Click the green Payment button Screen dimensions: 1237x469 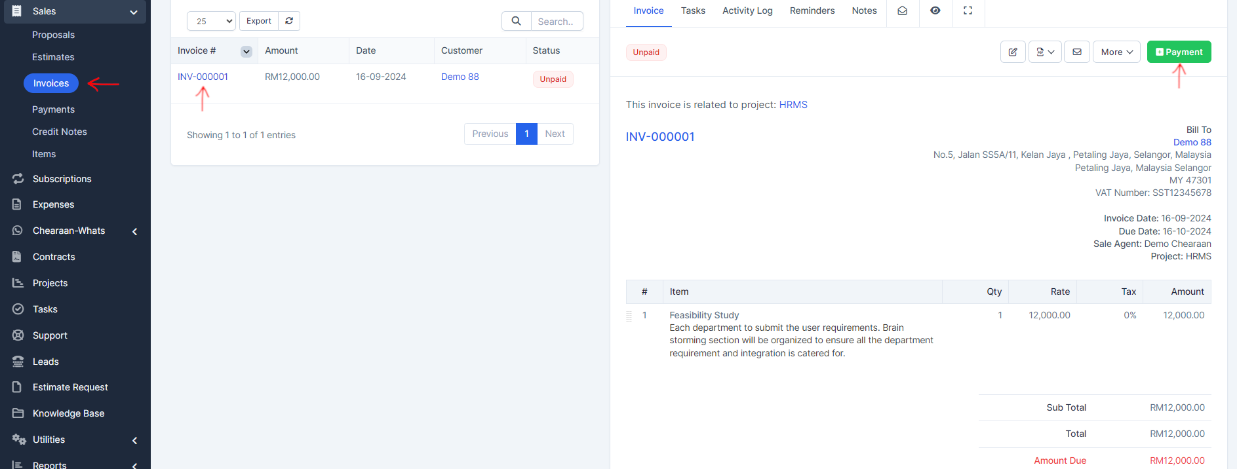point(1179,52)
